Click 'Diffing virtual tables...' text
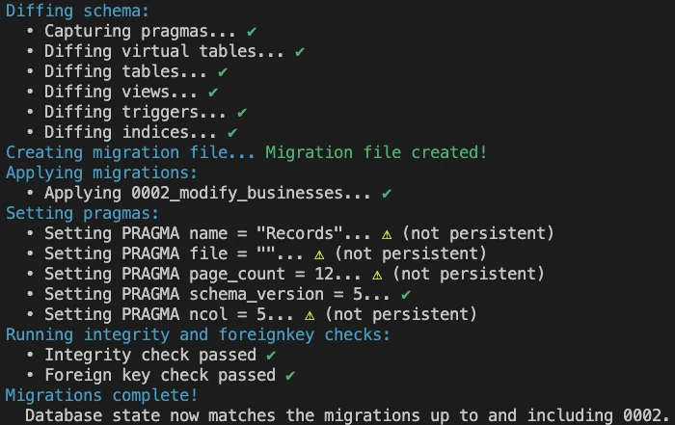Screen dimensions: 675x425 [x=164, y=51]
